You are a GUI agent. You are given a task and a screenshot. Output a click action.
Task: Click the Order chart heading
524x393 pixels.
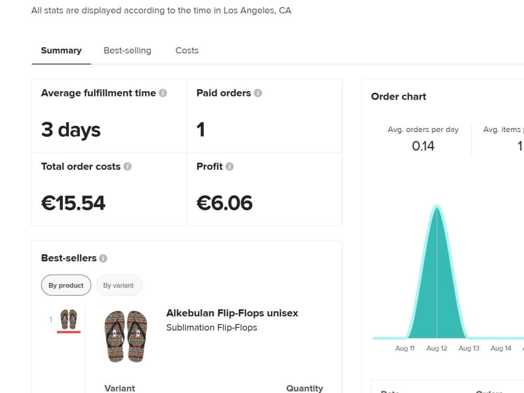click(x=398, y=96)
